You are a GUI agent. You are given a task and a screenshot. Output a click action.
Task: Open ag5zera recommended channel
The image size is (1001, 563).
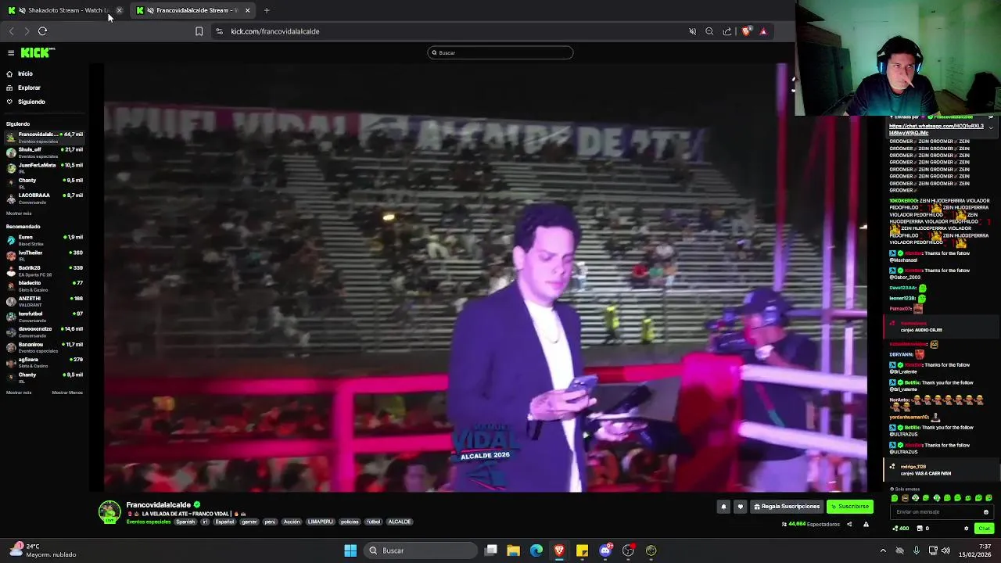(45, 361)
